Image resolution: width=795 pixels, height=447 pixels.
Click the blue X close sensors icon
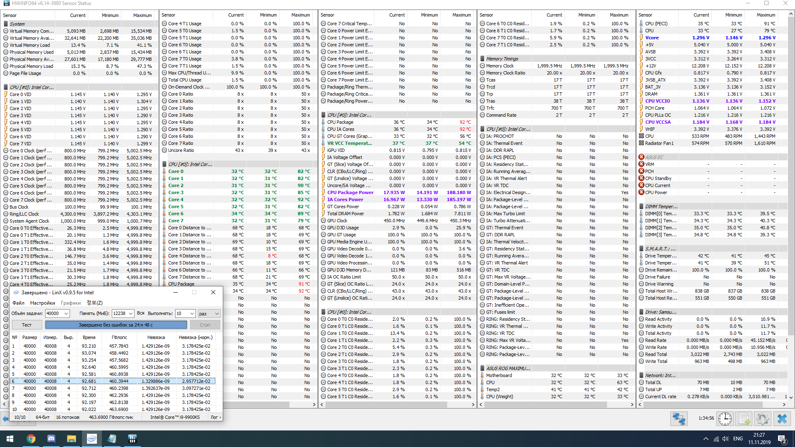tap(782, 419)
